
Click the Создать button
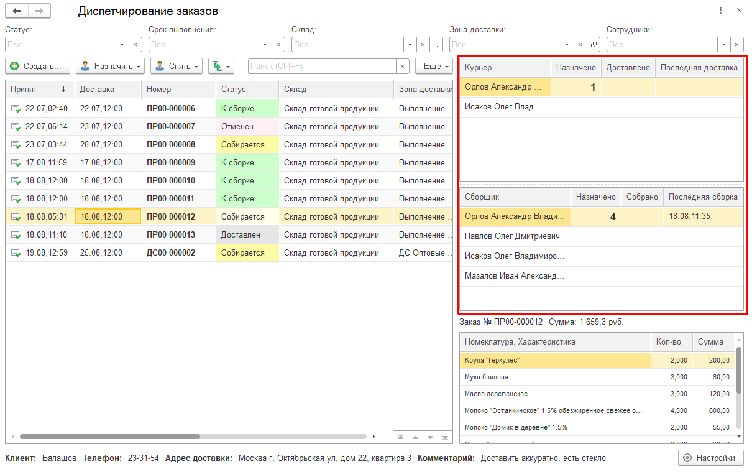pos(37,66)
